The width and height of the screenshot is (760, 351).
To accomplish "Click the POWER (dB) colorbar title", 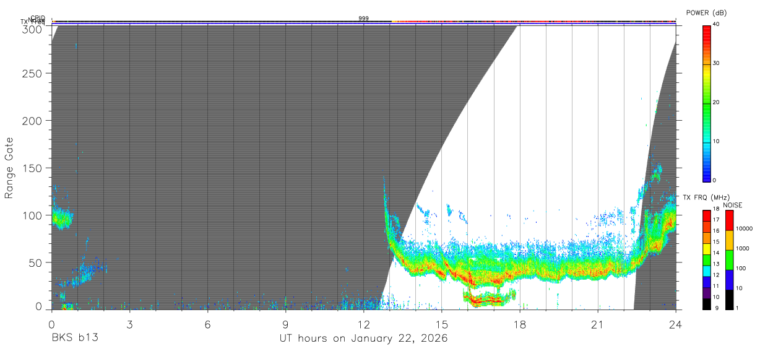I will pyautogui.click(x=707, y=13).
